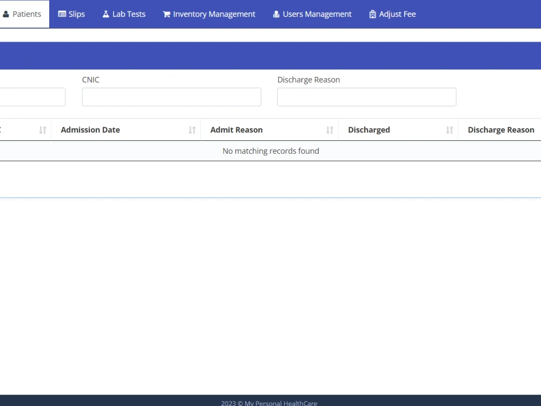Click the Admission Date column header
This screenshot has height=406, width=541.
126,130
